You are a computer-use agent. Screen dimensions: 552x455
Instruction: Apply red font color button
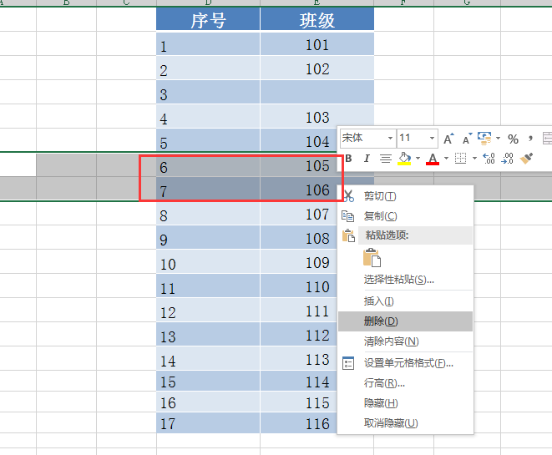433,159
